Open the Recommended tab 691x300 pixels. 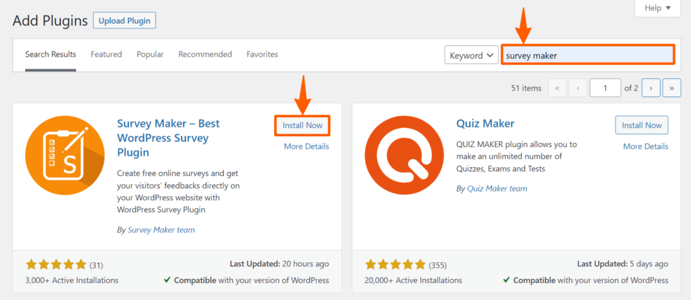tap(205, 54)
